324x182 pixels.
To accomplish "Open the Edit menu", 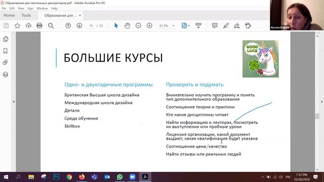I will pos(12,9).
